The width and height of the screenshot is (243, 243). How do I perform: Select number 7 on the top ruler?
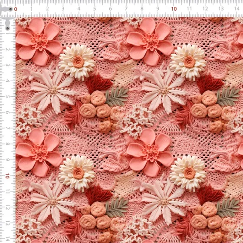(126, 9)
